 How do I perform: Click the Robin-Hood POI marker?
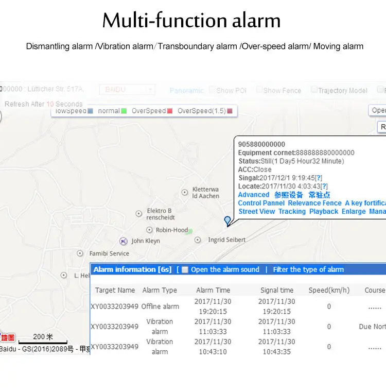click(x=149, y=230)
